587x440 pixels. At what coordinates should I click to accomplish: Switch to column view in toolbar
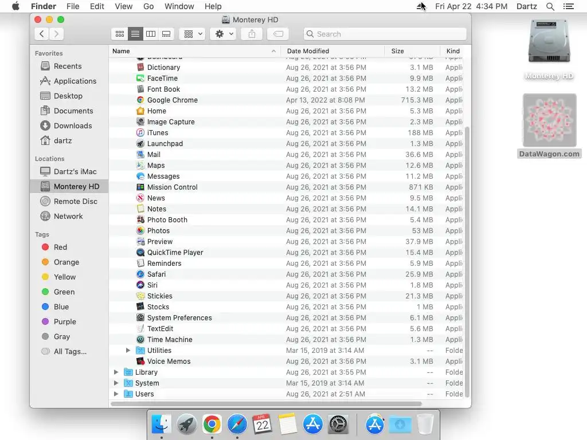point(151,34)
